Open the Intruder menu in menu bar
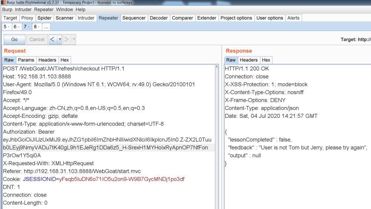 coord(23,10)
